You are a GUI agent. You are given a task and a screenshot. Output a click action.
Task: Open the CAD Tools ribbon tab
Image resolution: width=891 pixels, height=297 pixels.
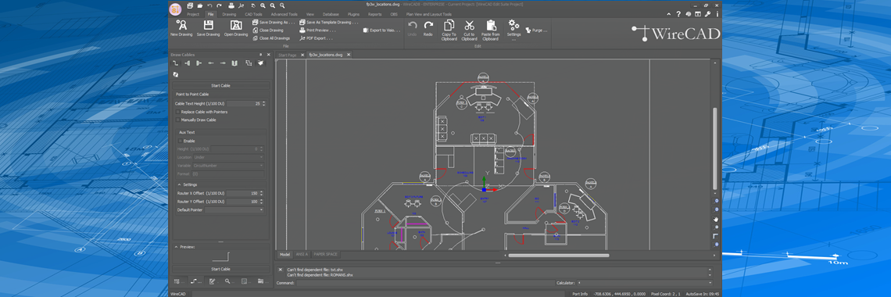(x=253, y=14)
